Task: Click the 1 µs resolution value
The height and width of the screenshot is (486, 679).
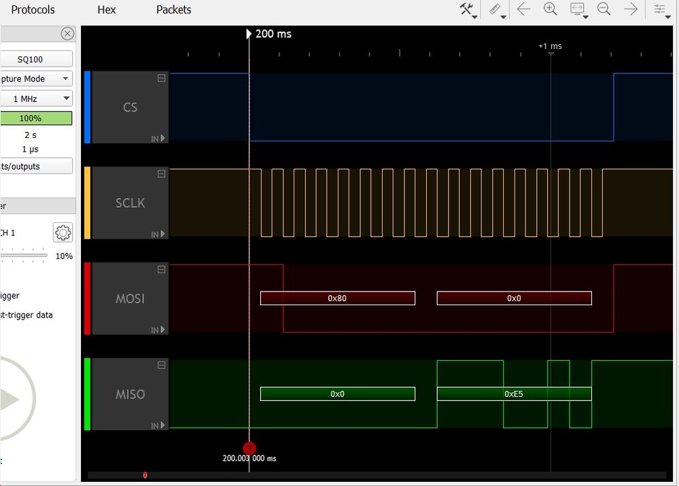Action: pyautogui.click(x=31, y=150)
